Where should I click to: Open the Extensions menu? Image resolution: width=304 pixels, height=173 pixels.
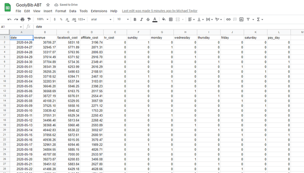99,11
